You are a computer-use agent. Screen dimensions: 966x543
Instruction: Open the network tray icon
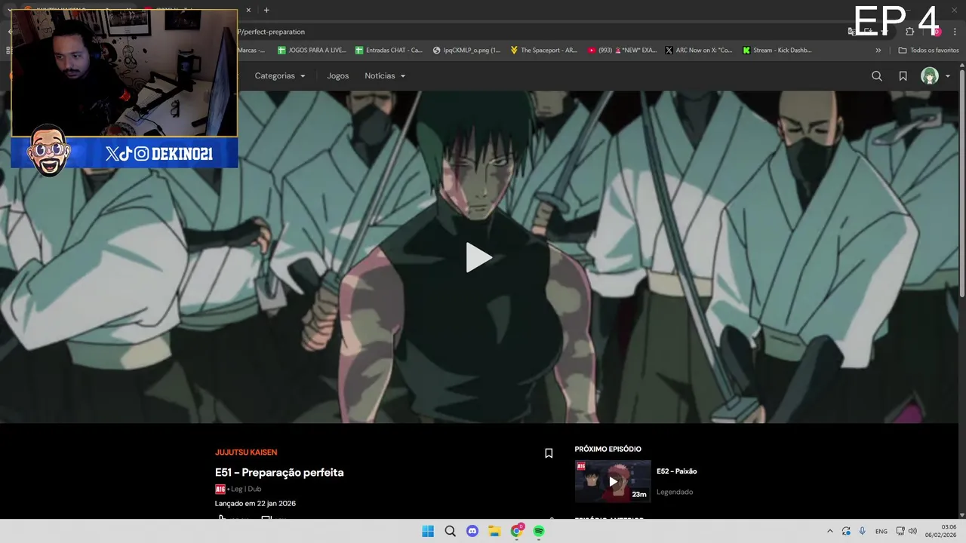(x=900, y=531)
